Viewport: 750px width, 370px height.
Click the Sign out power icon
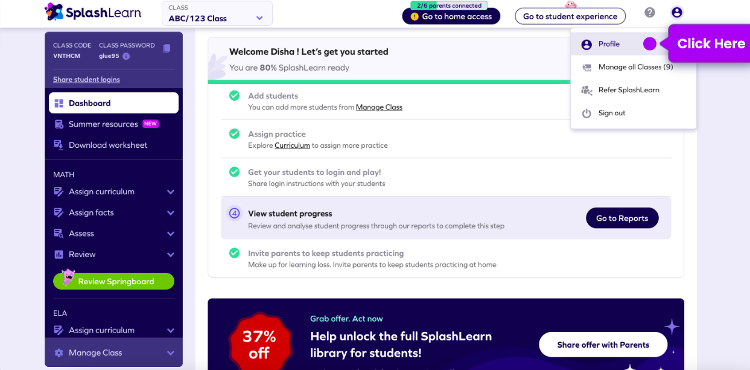tap(586, 113)
